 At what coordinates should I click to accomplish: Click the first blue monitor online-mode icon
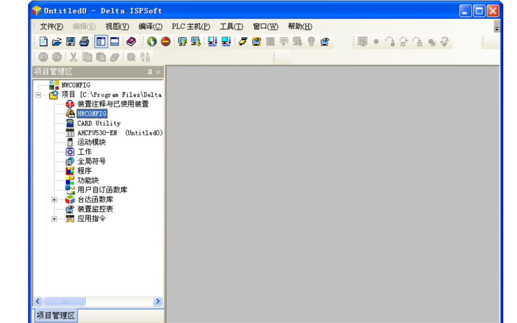click(x=212, y=41)
